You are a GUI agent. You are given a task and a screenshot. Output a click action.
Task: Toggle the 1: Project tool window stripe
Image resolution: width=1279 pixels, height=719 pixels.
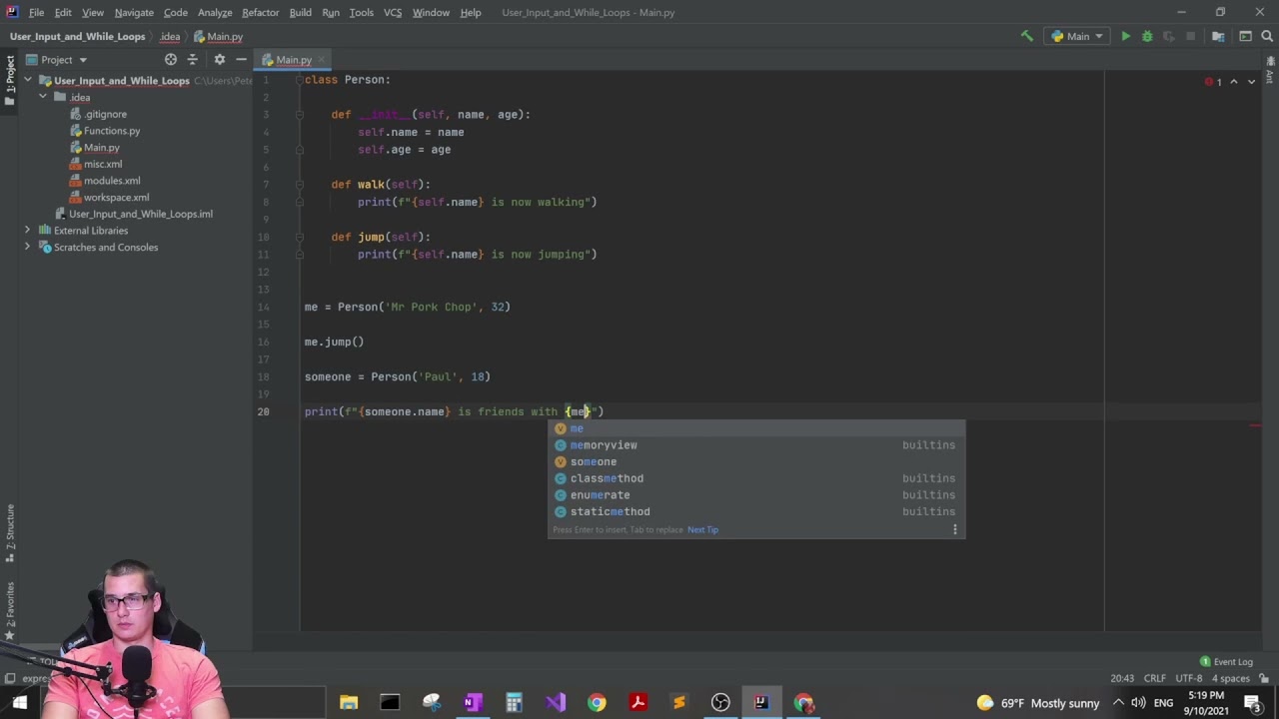pyautogui.click(x=10, y=79)
